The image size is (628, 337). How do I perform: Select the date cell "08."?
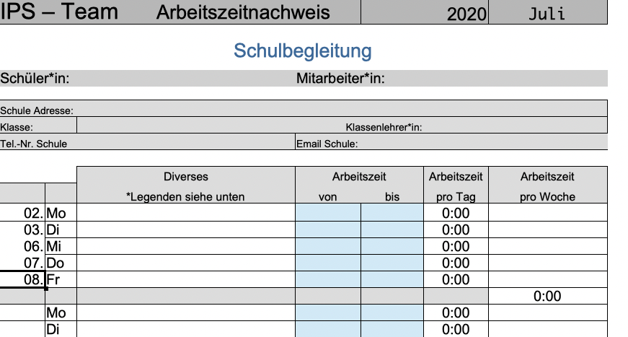23,280
